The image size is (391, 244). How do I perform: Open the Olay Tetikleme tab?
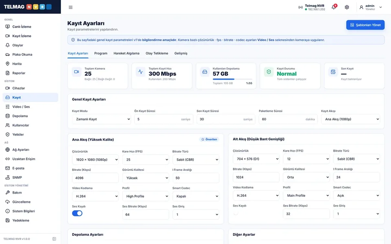pos(157,53)
